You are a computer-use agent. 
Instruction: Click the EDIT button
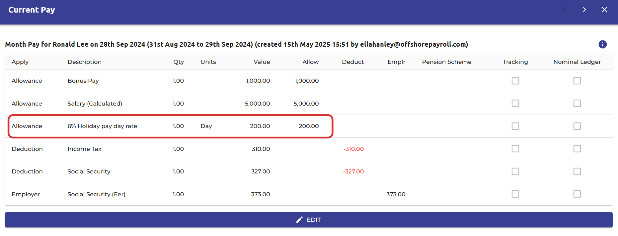309,220
